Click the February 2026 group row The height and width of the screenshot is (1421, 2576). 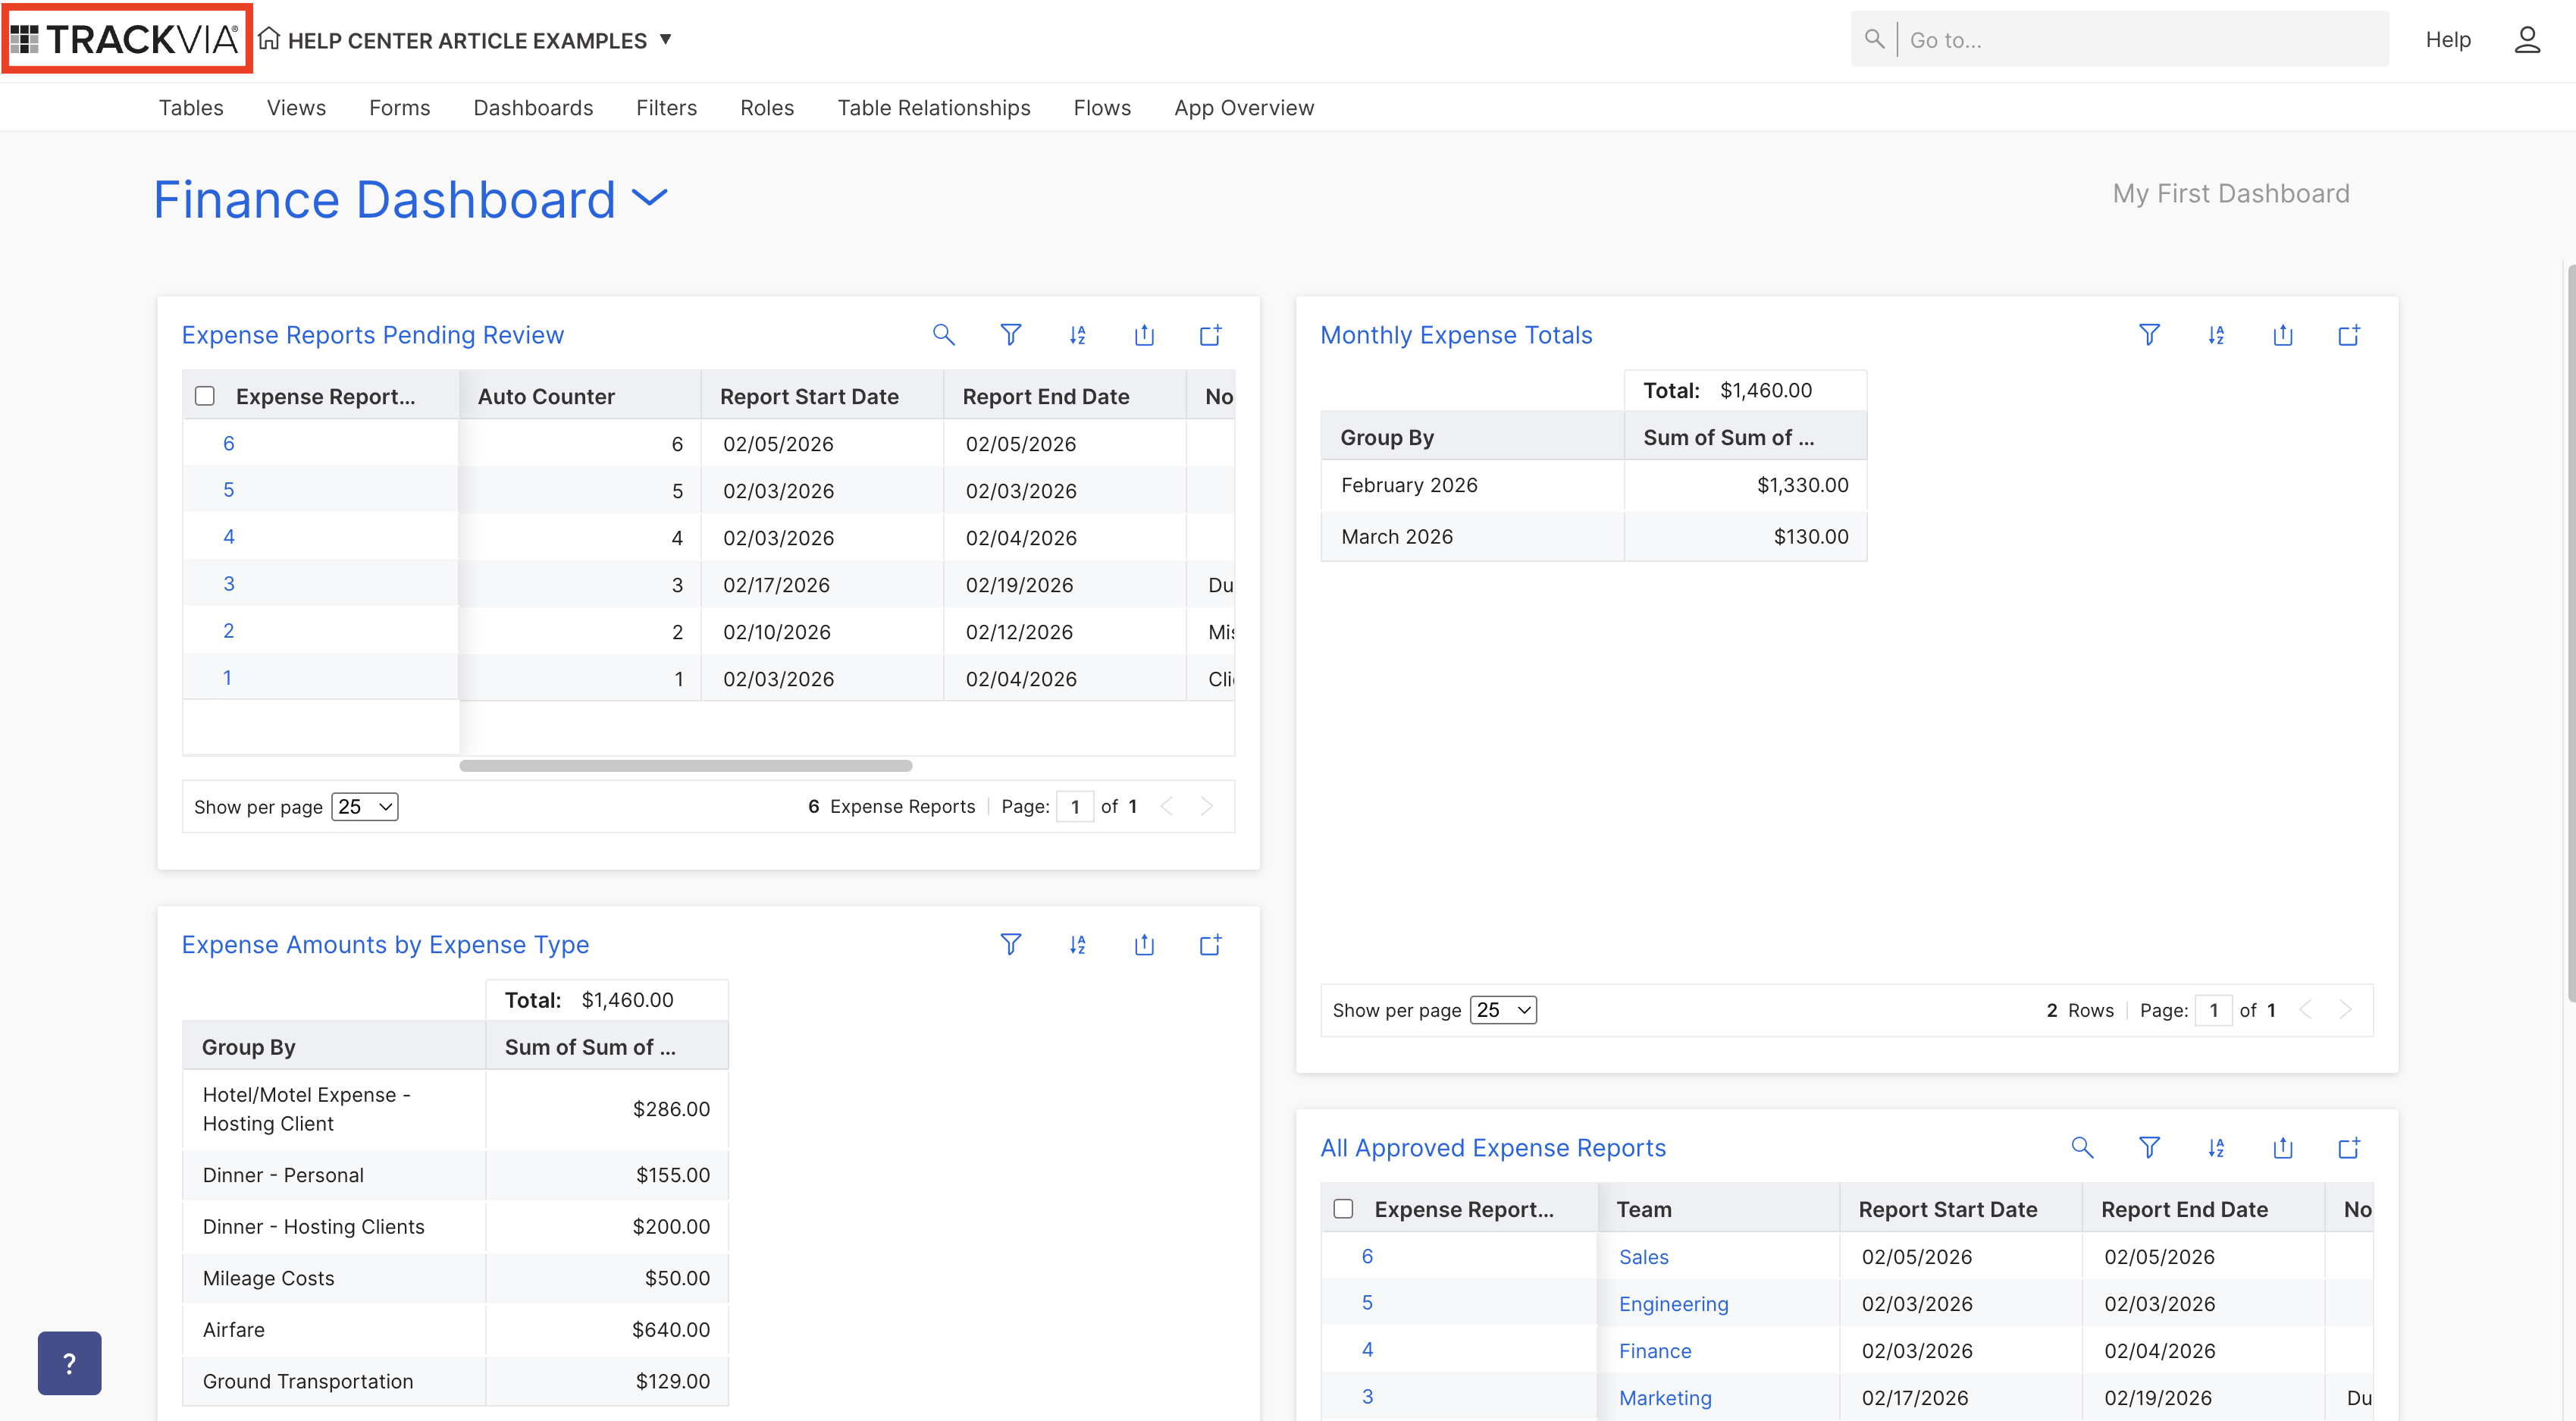(1593, 486)
